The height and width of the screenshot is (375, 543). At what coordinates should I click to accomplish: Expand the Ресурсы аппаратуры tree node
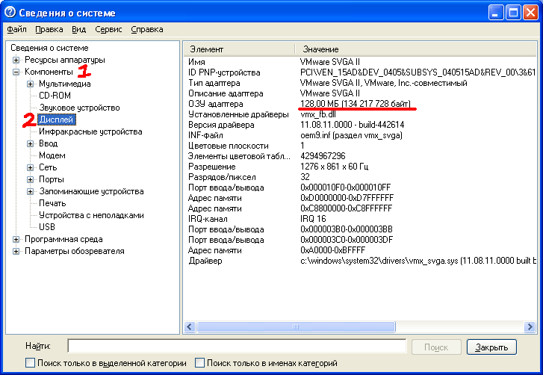point(16,60)
